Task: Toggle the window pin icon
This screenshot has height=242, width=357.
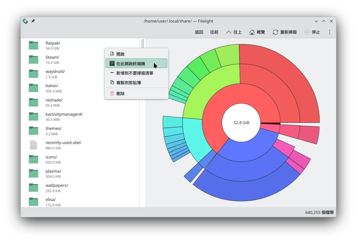Action: 33,21
